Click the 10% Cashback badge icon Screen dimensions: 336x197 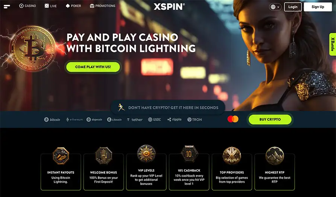point(189,154)
